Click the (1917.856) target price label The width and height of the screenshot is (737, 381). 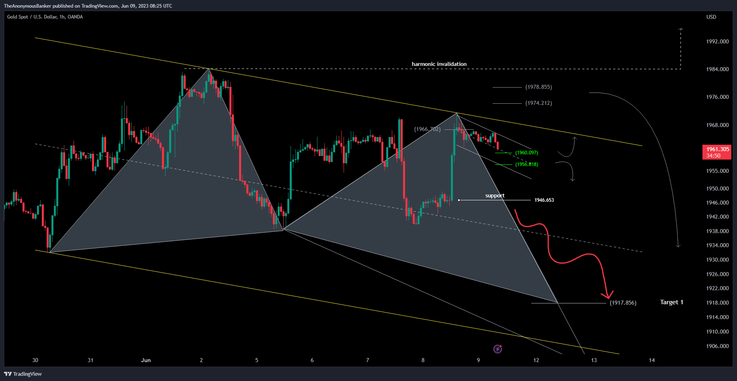(623, 303)
